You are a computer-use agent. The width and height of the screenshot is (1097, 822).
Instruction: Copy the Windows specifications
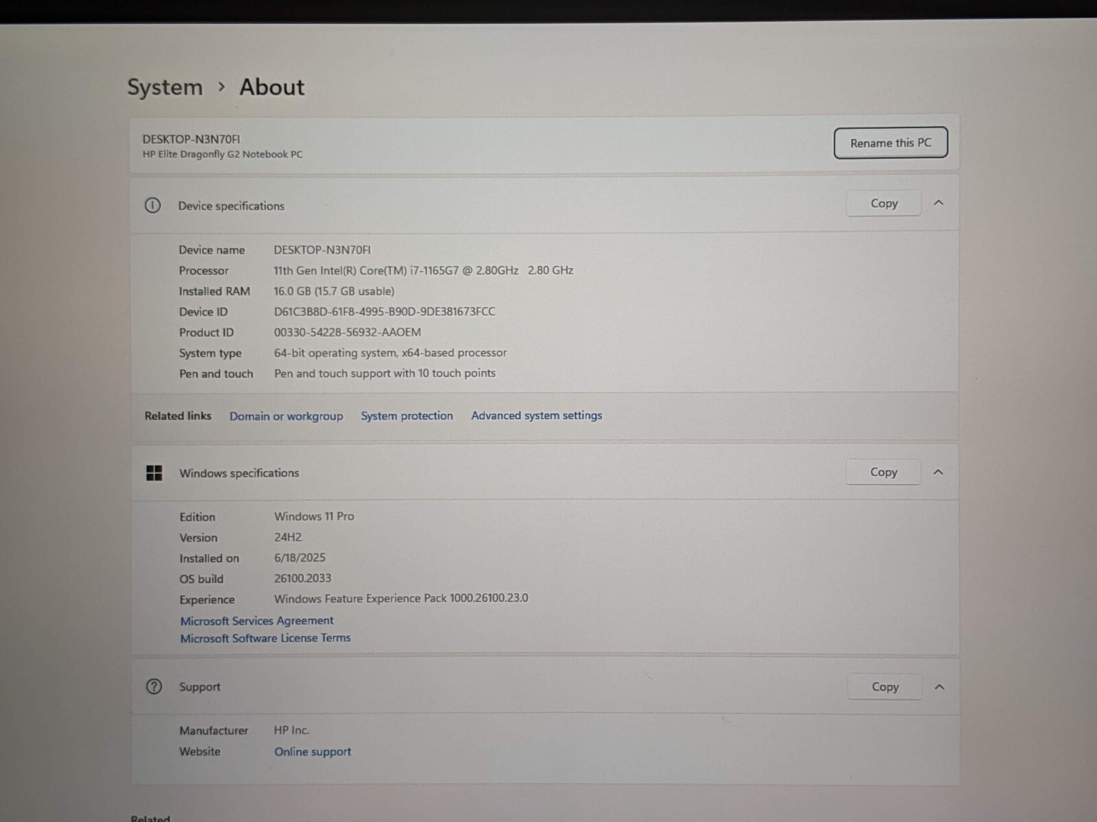[883, 472]
